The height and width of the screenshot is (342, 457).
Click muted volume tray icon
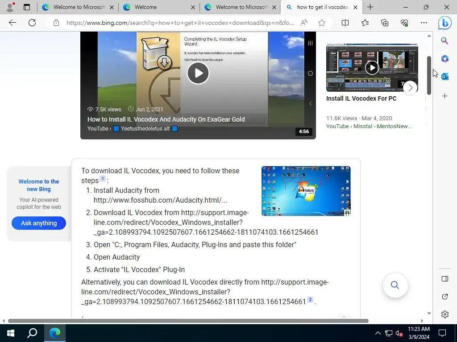399,333
